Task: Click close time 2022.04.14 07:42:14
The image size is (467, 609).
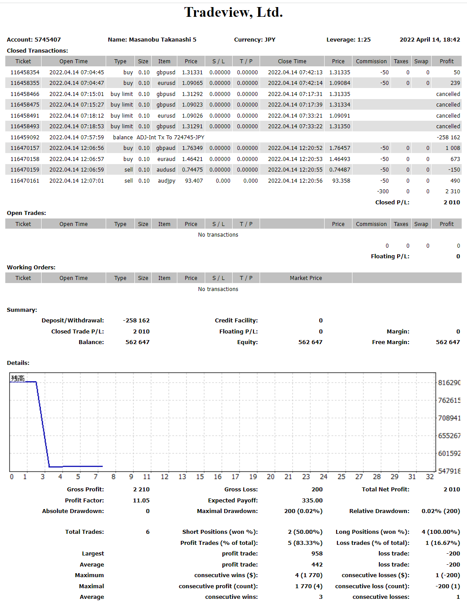Action: click(x=295, y=83)
